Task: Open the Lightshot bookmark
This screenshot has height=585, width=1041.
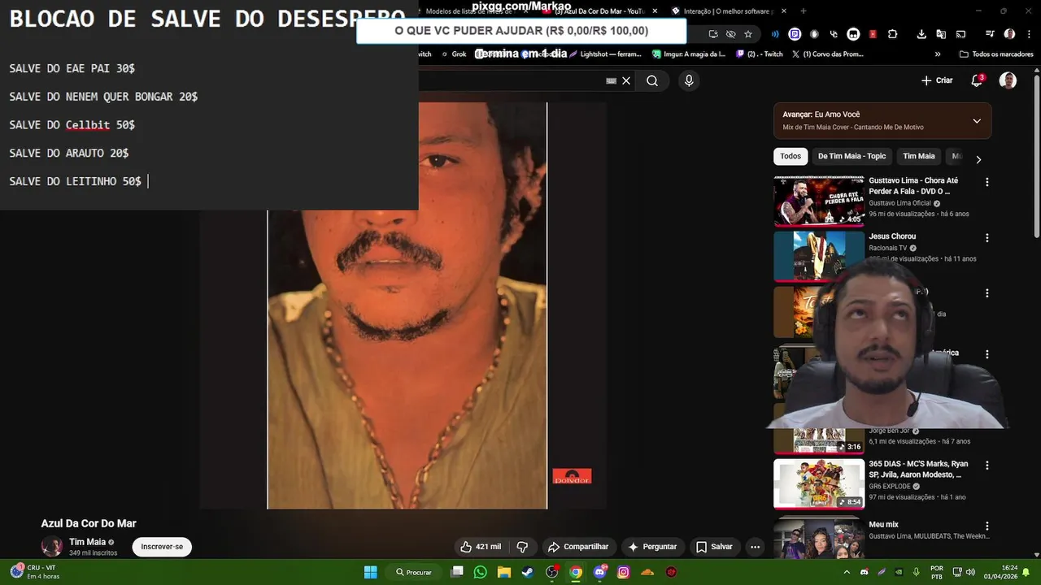Action: click(x=605, y=54)
